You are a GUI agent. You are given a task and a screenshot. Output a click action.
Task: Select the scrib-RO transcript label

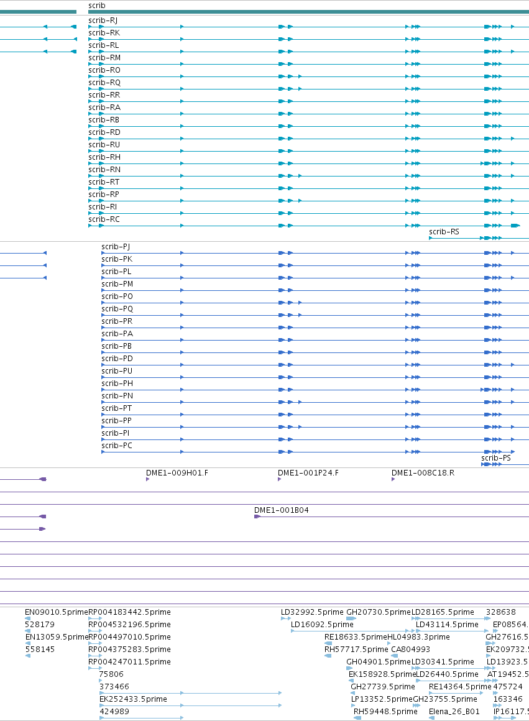tap(104, 70)
